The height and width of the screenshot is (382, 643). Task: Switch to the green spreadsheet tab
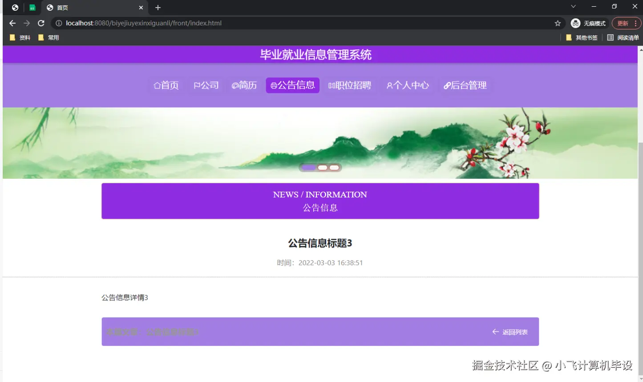click(32, 8)
